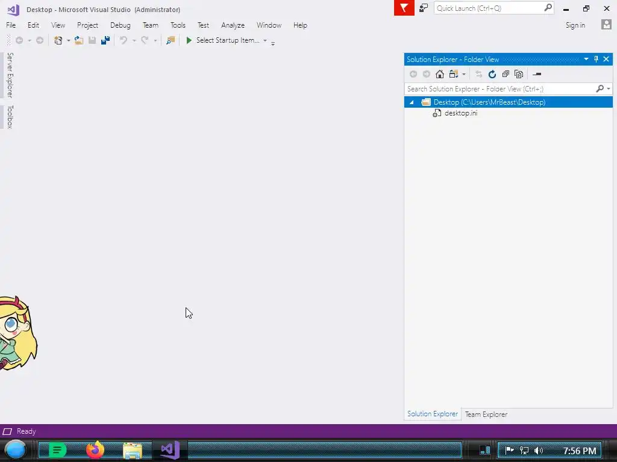Open the Help menu
Image resolution: width=617 pixels, height=462 pixels.
tap(300, 25)
